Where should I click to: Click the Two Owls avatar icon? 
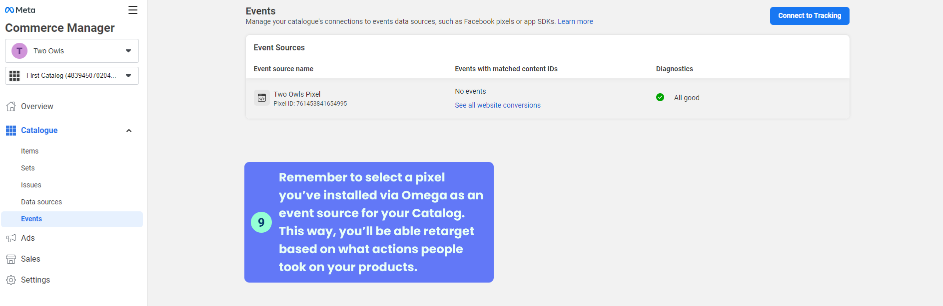19,51
